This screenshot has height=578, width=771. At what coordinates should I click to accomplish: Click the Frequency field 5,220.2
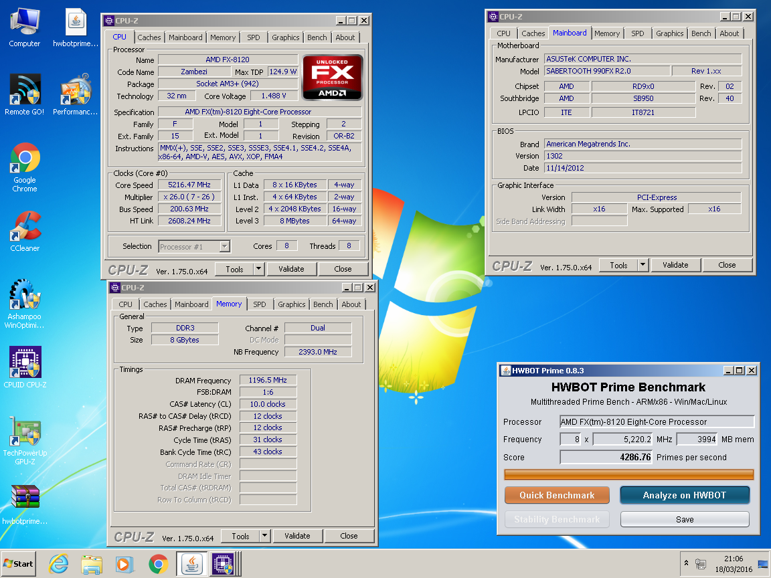coord(622,440)
